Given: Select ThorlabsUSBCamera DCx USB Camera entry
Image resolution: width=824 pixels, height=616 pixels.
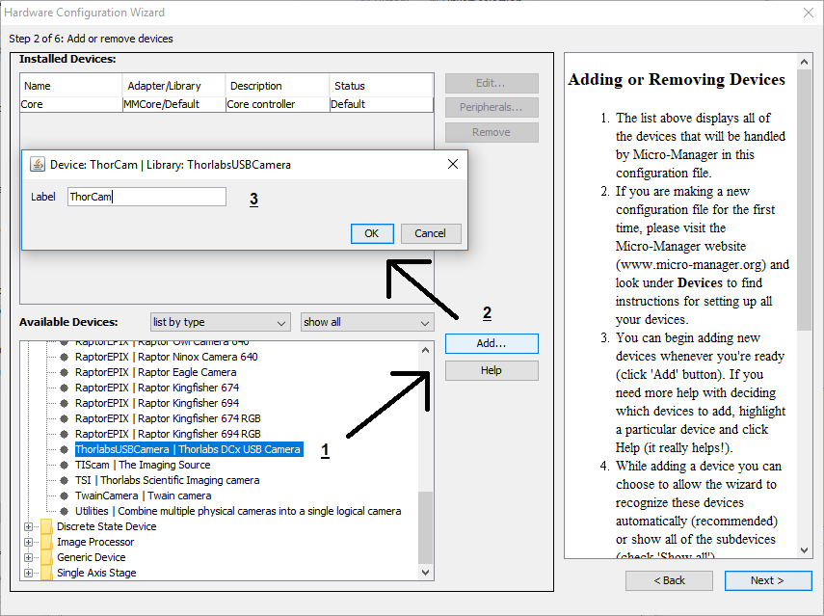Looking at the screenshot, I should point(188,449).
